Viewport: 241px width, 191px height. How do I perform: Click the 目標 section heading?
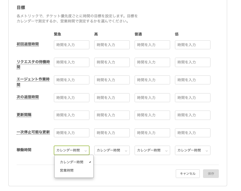[x=21, y=7]
